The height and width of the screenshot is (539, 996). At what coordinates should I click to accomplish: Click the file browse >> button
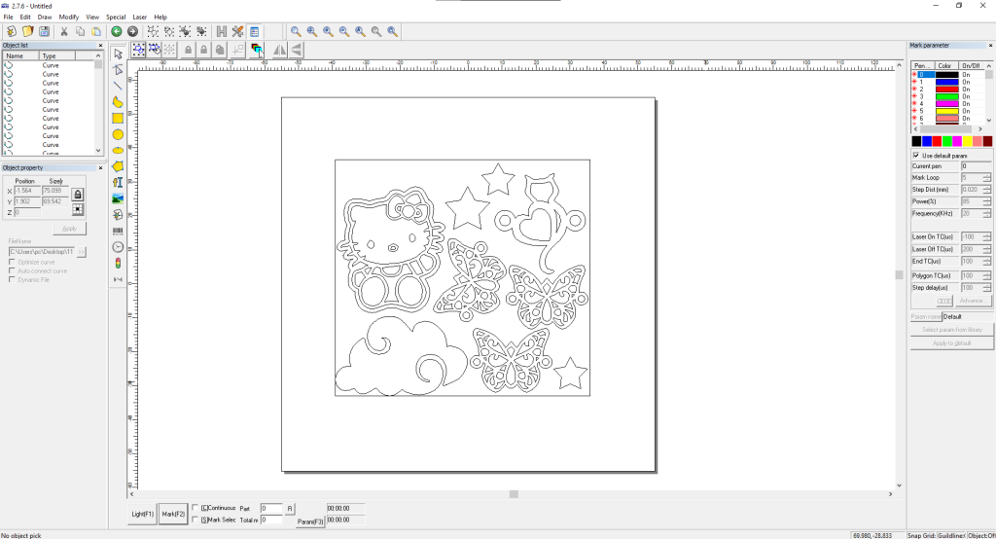(x=83, y=252)
